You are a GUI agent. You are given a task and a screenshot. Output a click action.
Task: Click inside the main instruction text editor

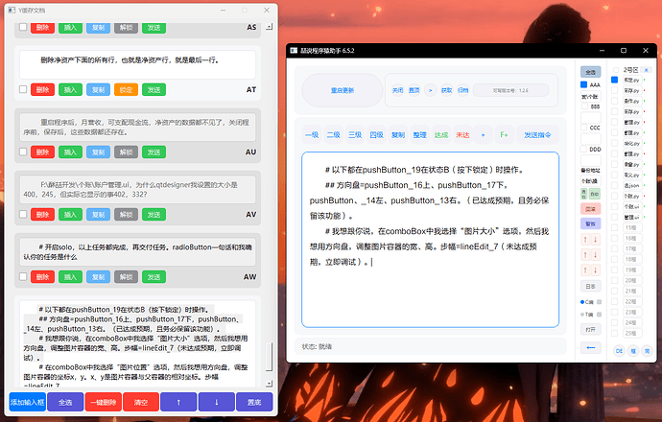point(430,240)
